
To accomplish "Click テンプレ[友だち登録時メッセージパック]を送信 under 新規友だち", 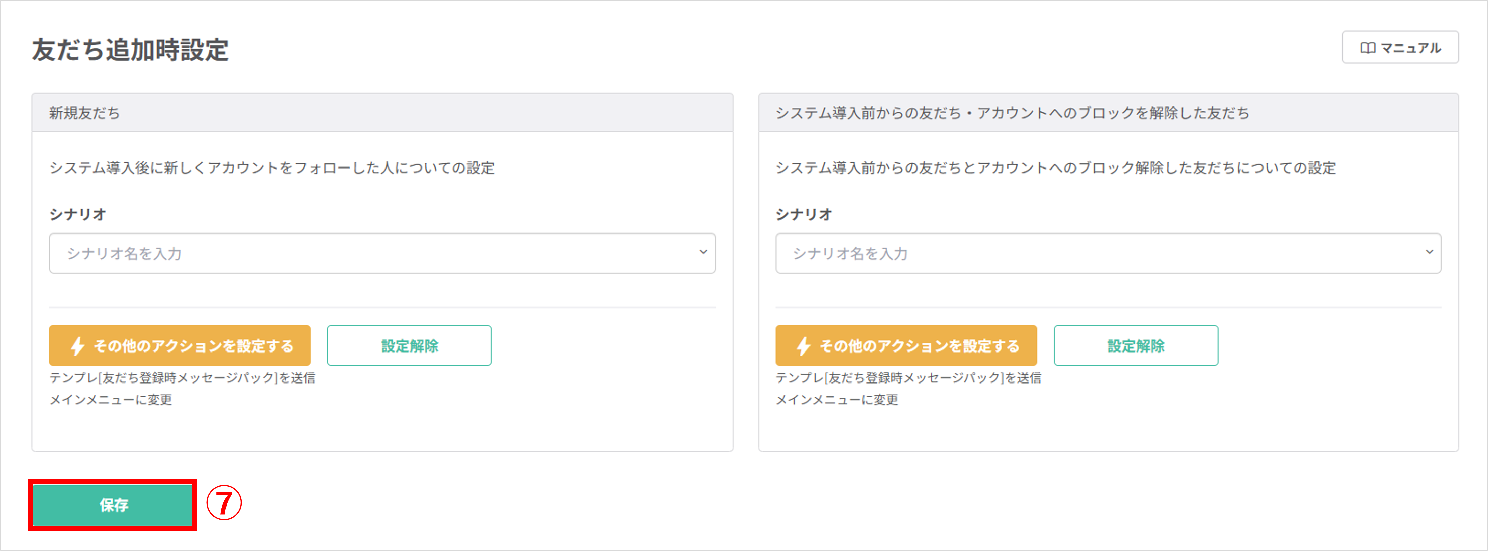I will click(x=183, y=378).
